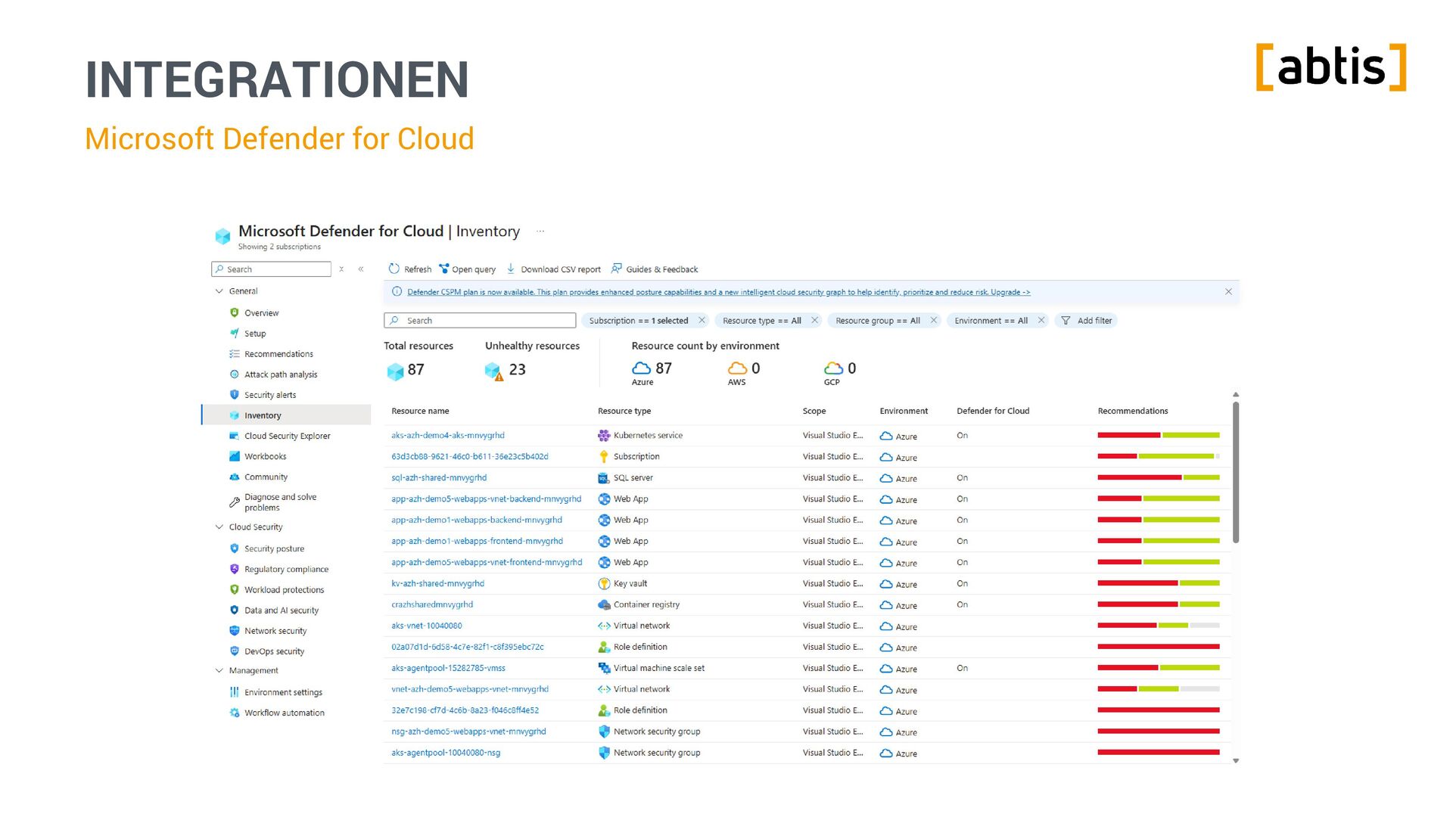
Task: Open the Guides & Feedback icon
Action: pos(617,269)
